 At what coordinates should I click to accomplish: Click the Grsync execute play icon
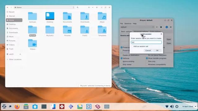pyautogui.click(x=171, y=27)
